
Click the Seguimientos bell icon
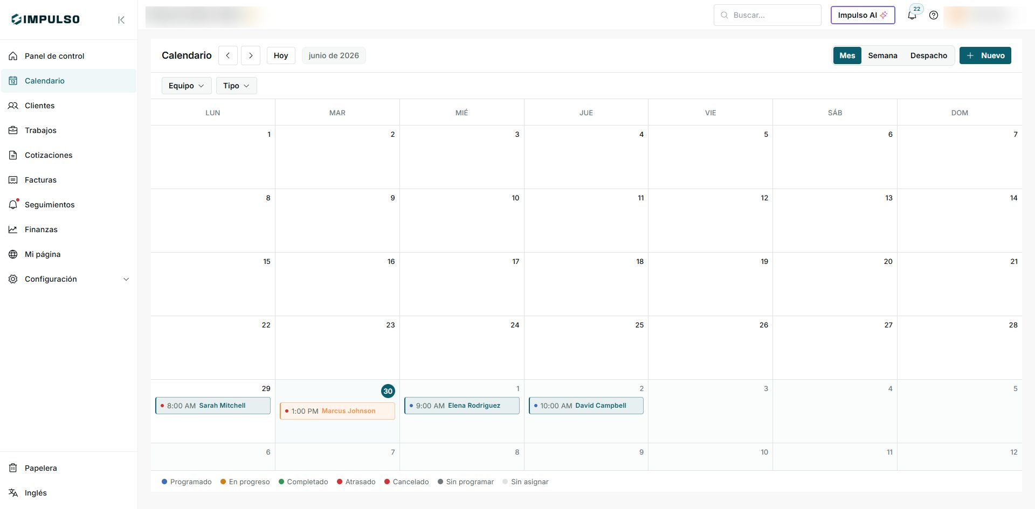pos(13,205)
